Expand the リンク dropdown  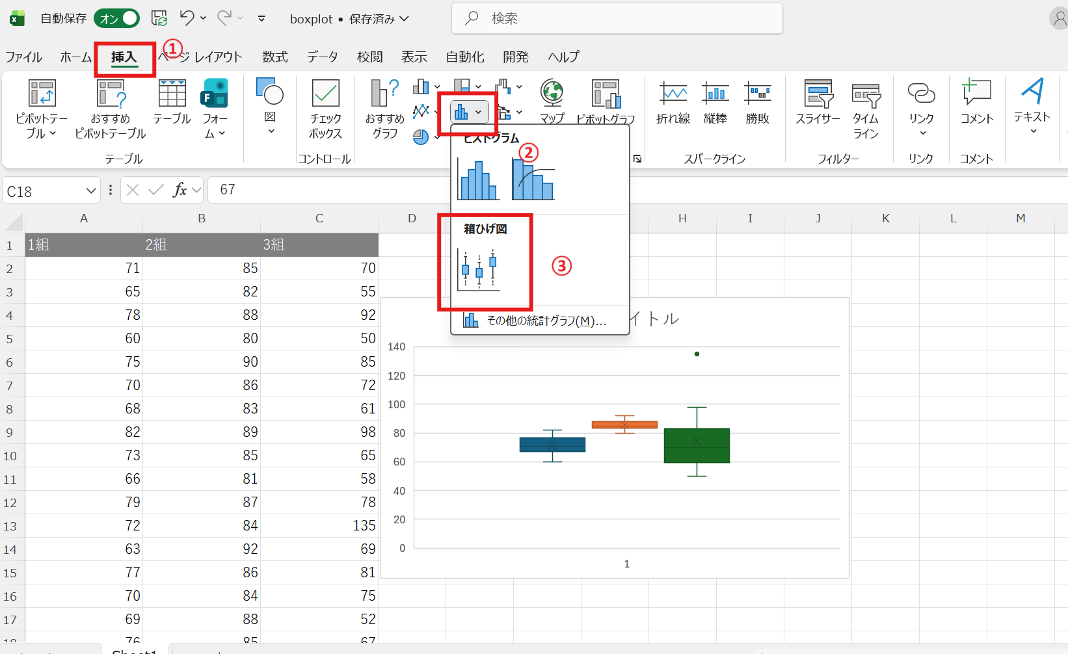coord(921,133)
